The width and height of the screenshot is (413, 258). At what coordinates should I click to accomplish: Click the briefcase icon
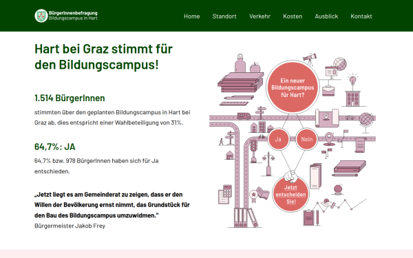(328, 91)
